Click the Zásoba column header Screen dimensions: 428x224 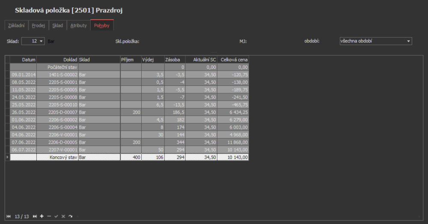[175, 60]
